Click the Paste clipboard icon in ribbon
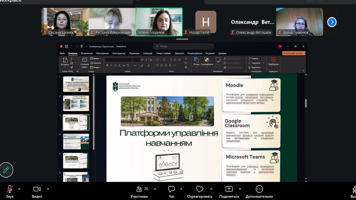356x200 pixels. tap(65, 60)
